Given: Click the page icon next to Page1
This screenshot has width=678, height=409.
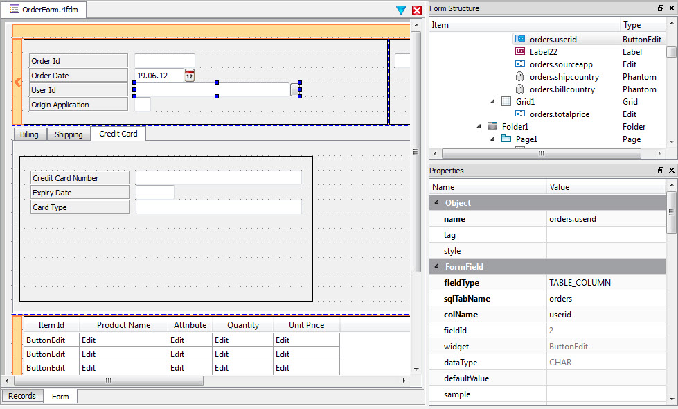Looking at the screenshot, I should (x=507, y=139).
